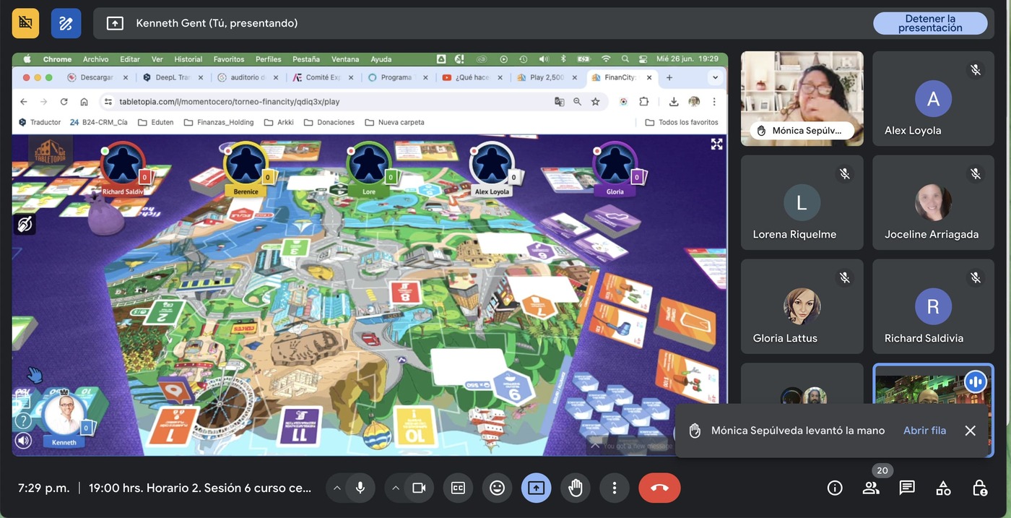Open Chrome three-dot menu
The height and width of the screenshot is (518, 1011).
coord(714,102)
